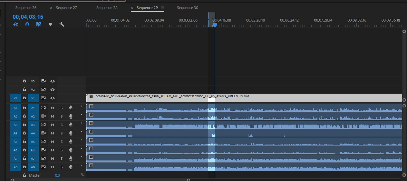Open FX badge on A8 clip

91,165
